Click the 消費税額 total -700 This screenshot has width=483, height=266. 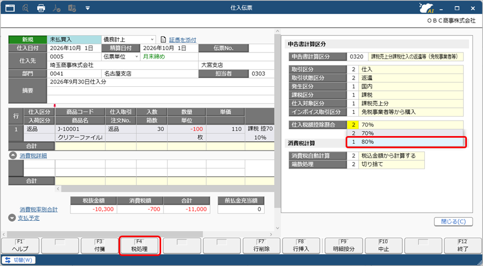[140, 210]
